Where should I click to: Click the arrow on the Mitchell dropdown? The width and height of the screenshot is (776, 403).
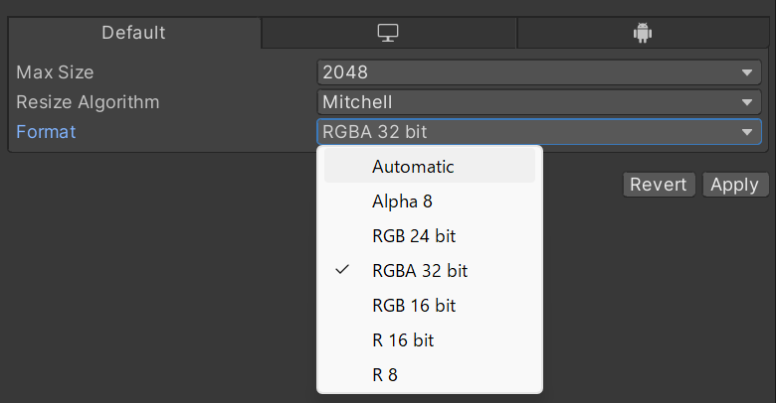(x=747, y=102)
